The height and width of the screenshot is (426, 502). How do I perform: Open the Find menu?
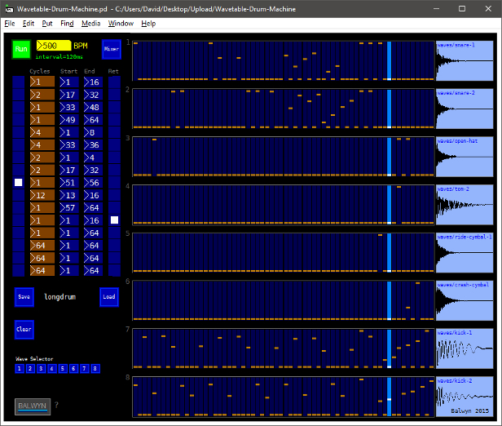pyautogui.click(x=67, y=24)
